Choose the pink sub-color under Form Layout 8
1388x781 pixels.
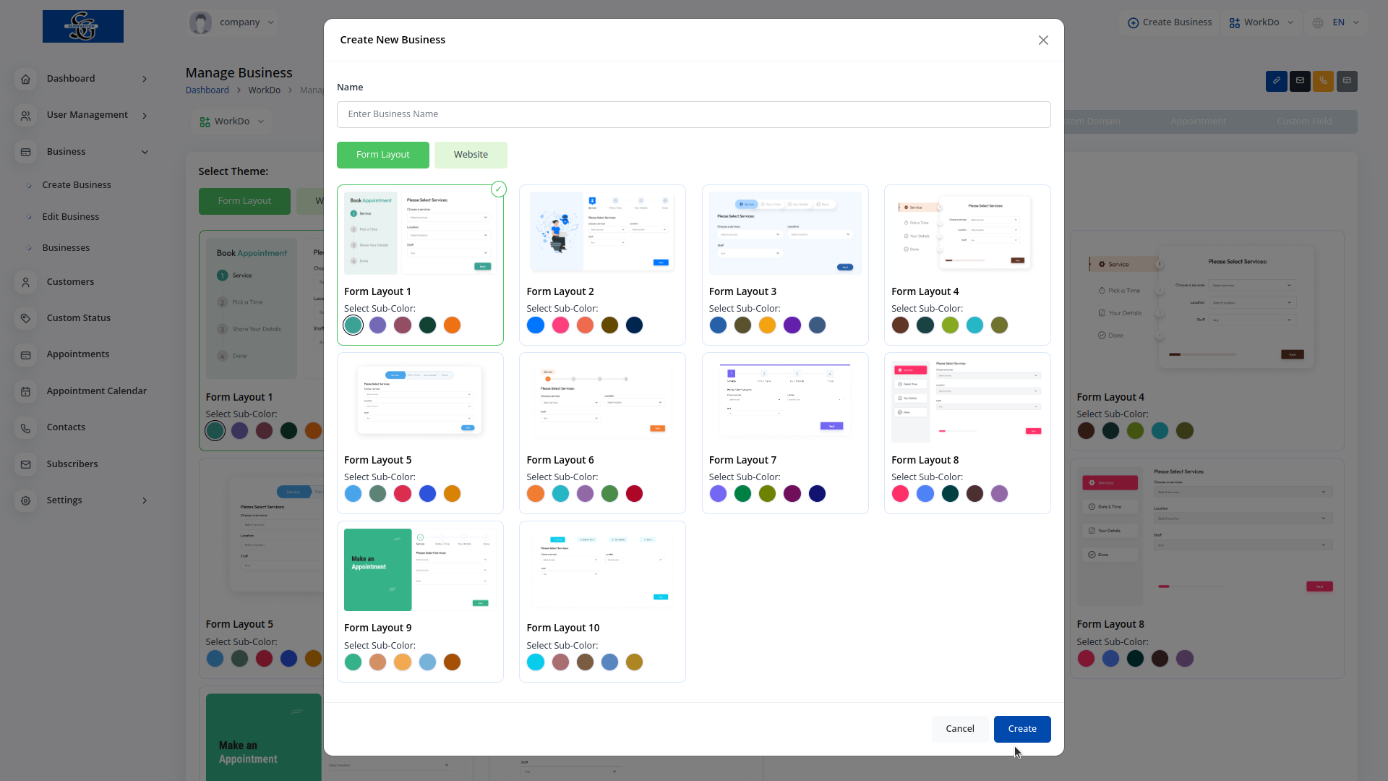[900, 494]
